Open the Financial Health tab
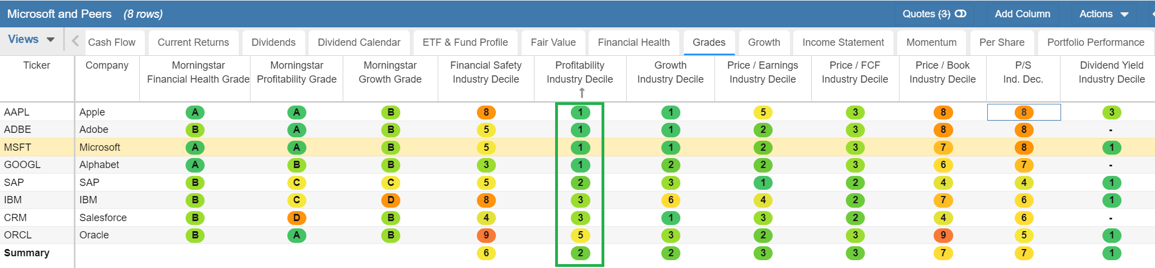The image size is (1155, 268). tap(633, 42)
